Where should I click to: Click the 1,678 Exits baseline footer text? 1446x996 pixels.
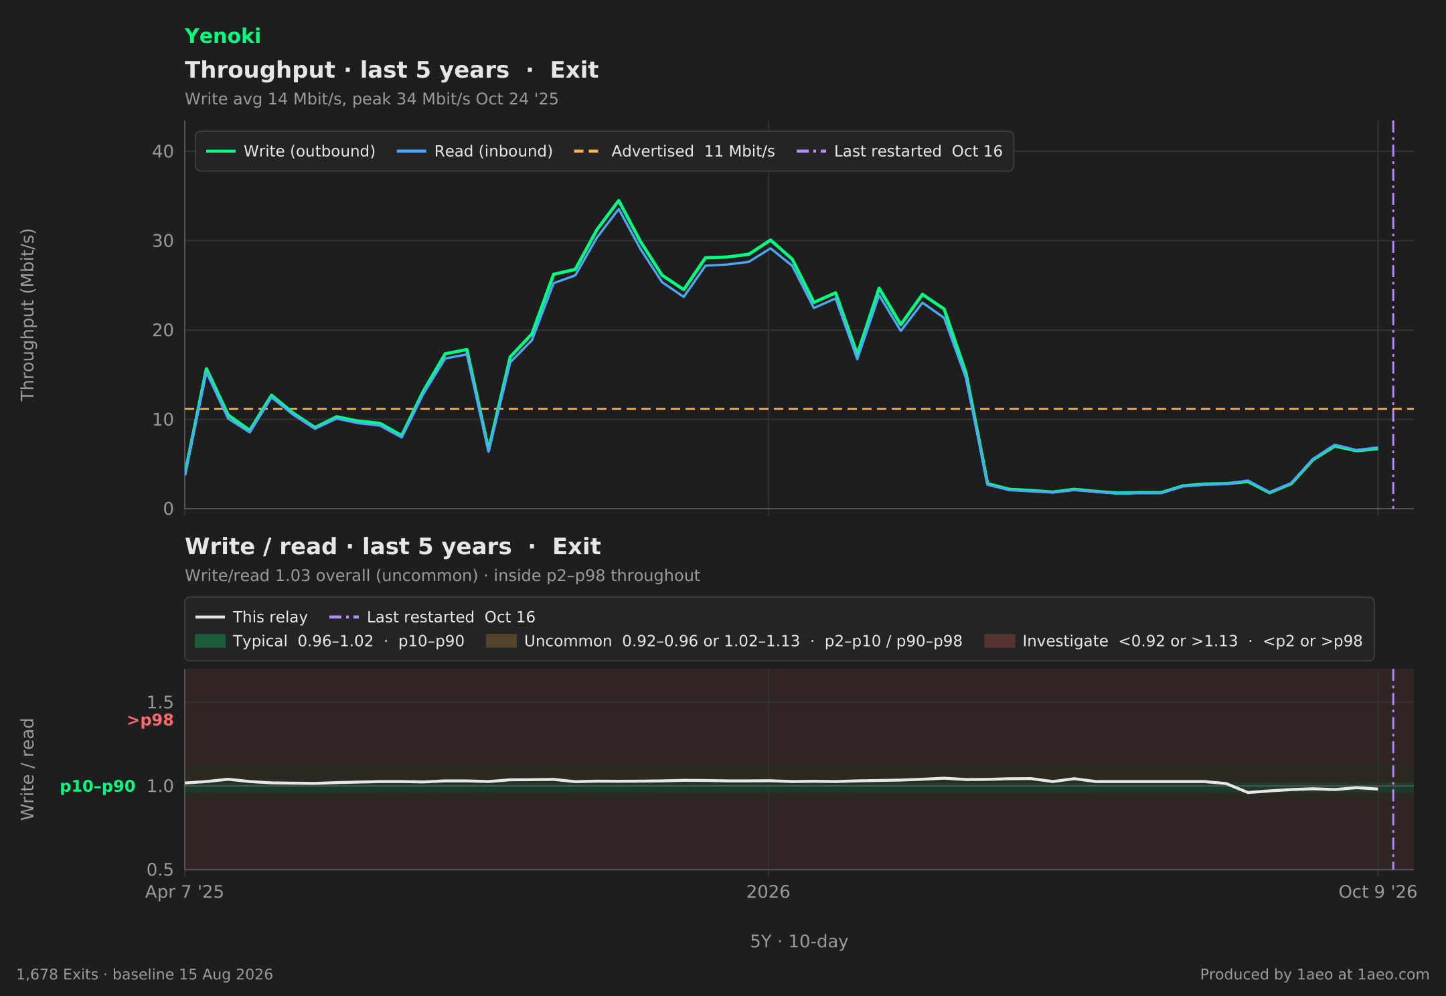click(145, 975)
